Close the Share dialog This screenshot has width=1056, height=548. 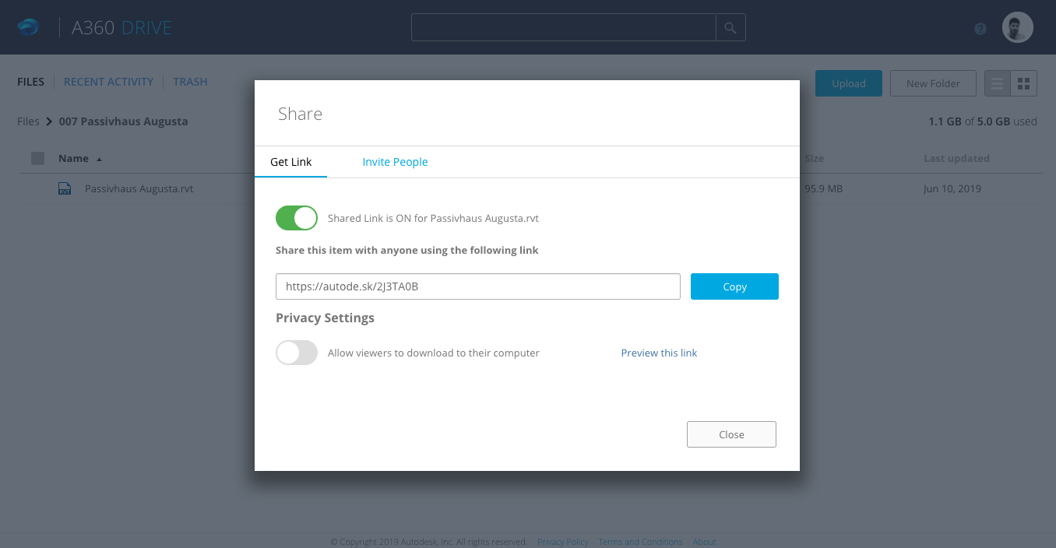731,434
